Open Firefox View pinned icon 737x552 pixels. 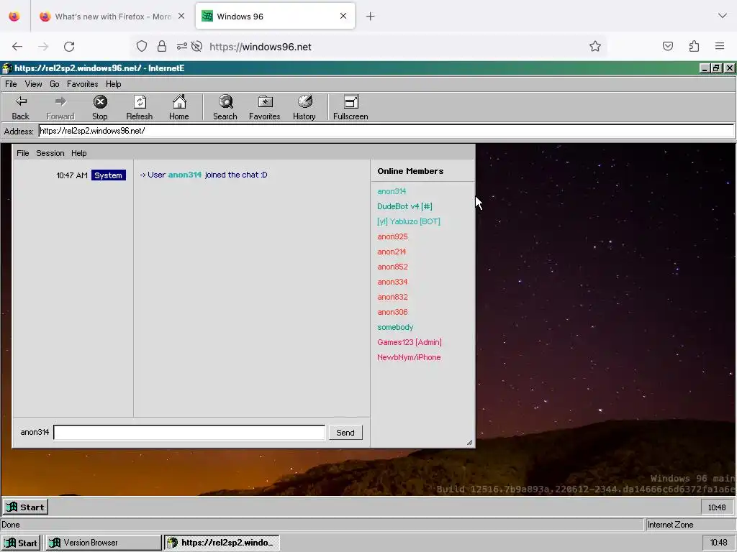click(x=14, y=17)
